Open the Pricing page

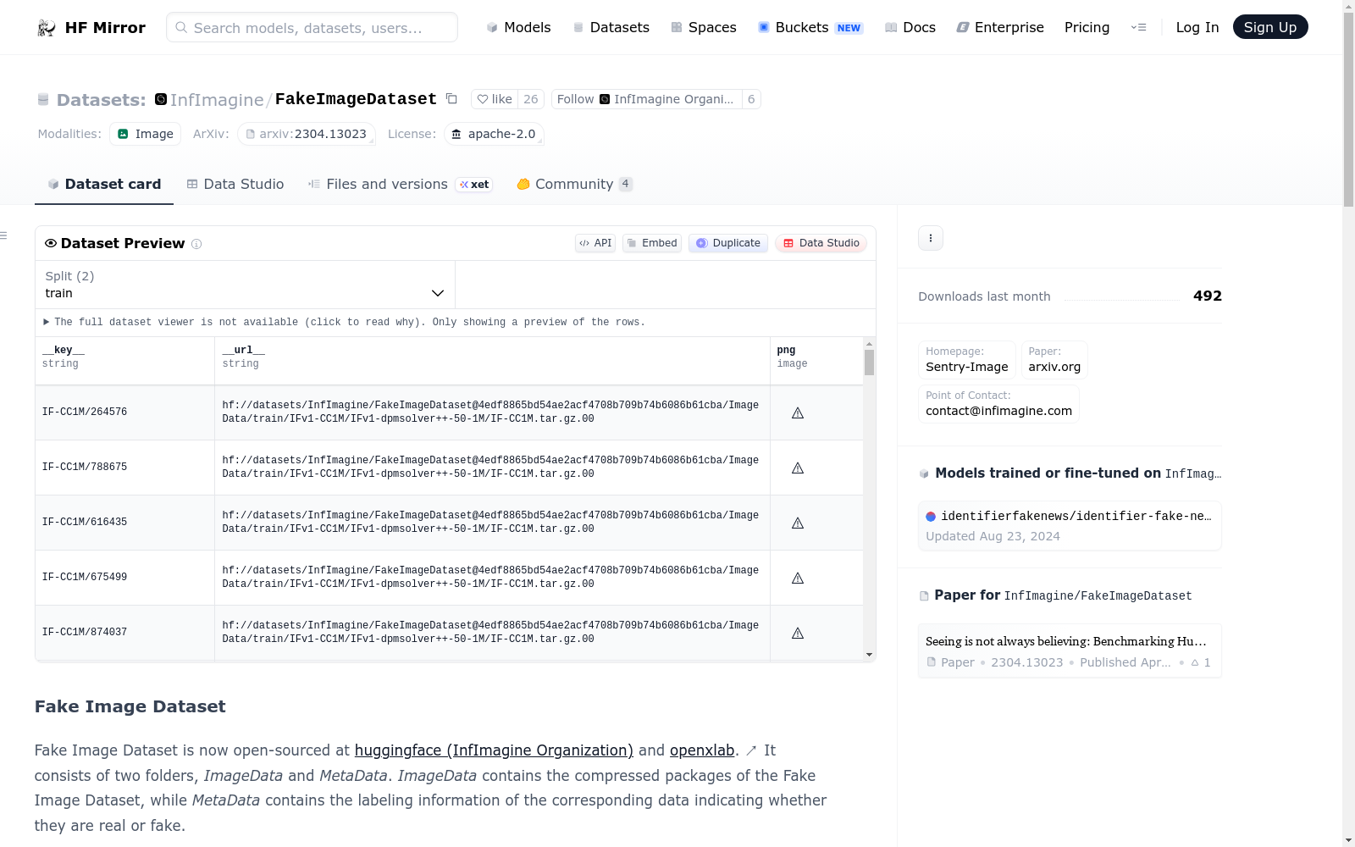point(1087,27)
